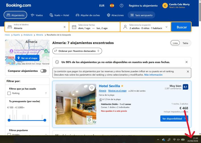Screen dimensions: 201x143
Task: Switch to the Vuelos tab
Action: point(37,15)
